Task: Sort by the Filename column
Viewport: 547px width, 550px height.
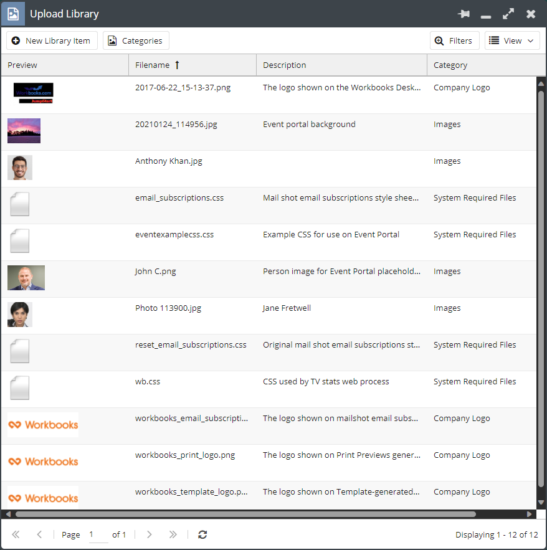Action: 153,65
